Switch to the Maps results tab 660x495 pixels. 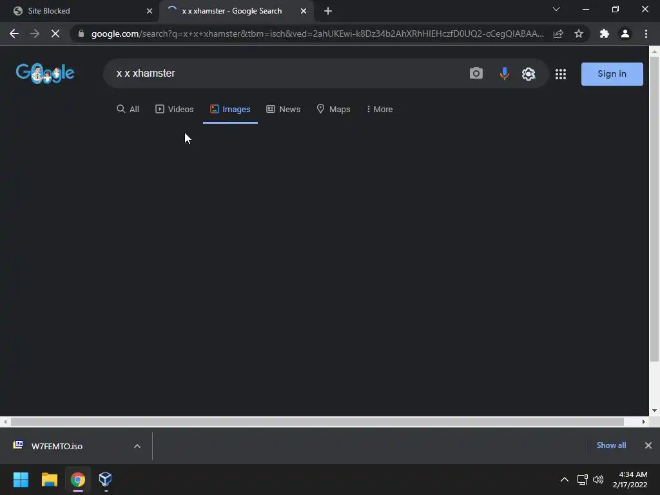pos(333,109)
